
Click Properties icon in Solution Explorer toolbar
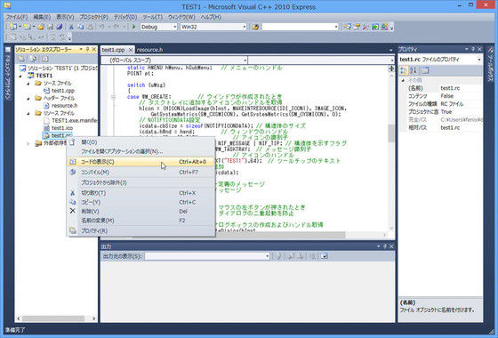(x=21, y=59)
